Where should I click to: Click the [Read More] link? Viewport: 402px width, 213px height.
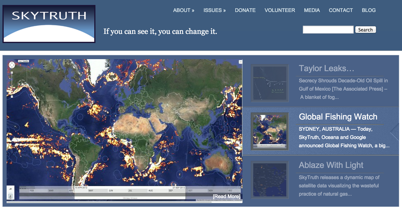click(227, 196)
